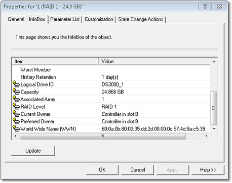Select the Associated Array label
The width and height of the screenshot is (232, 183).
pos(38,99)
